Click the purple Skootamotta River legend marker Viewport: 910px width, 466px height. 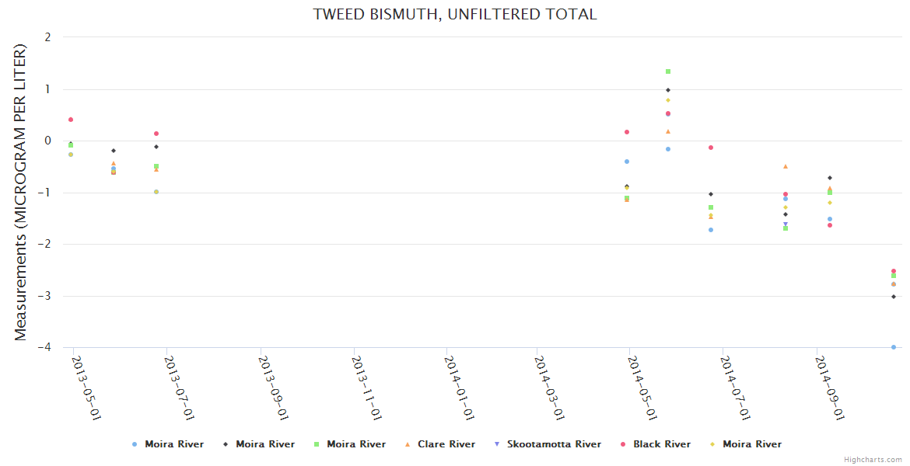click(497, 444)
